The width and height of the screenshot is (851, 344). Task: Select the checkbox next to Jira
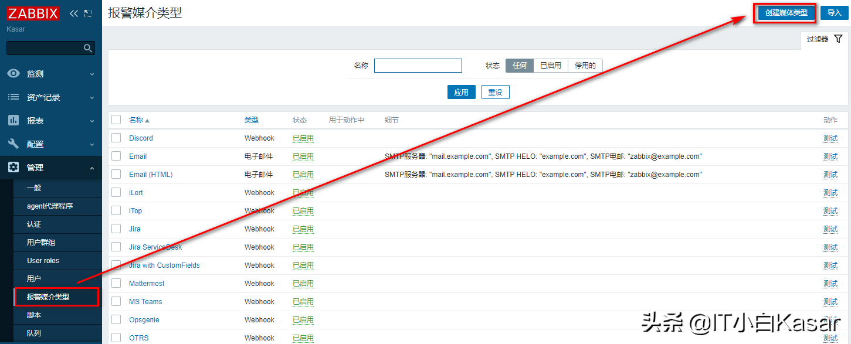(x=116, y=229)
